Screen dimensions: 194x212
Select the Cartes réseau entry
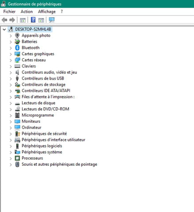34,60
